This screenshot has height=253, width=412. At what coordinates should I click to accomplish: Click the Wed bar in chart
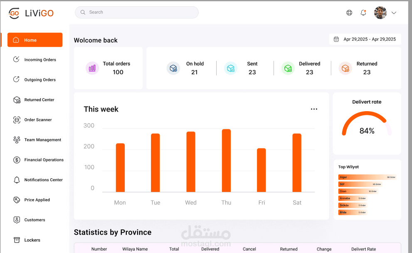click(191, 162)
